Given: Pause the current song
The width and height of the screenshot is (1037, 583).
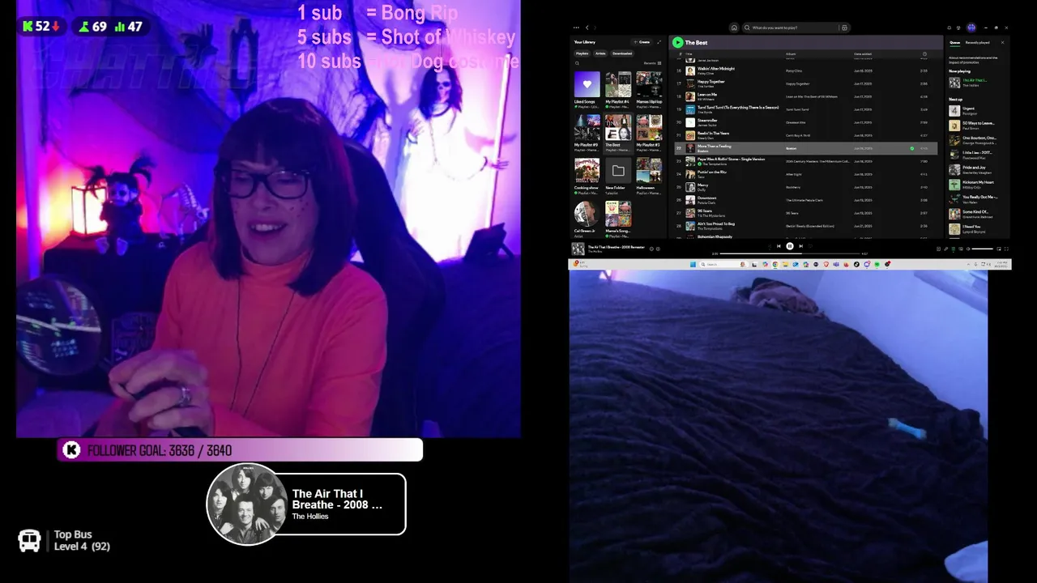Looking at the screenshot, I should (x=790, y=246).
